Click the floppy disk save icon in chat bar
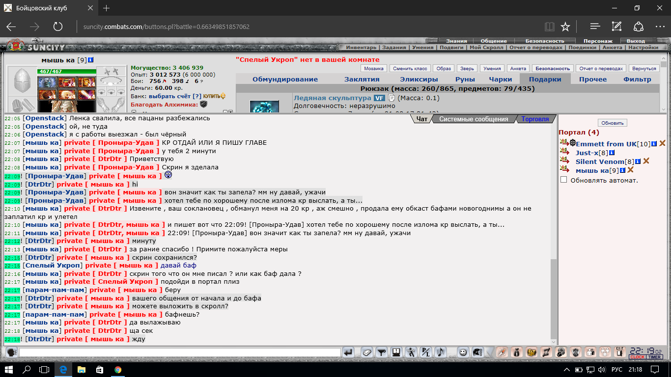 [x=396, y=352]
